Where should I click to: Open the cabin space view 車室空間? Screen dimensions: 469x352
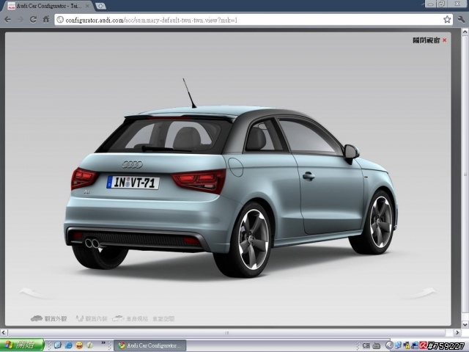[163, 319]
